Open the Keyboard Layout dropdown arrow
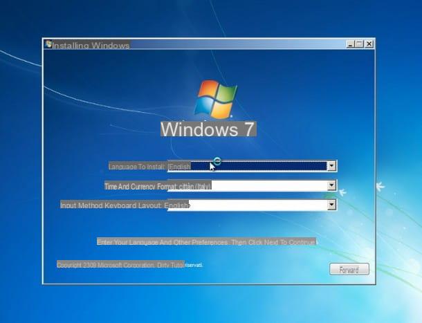422x323 pixels. click(x=331, y=205)
